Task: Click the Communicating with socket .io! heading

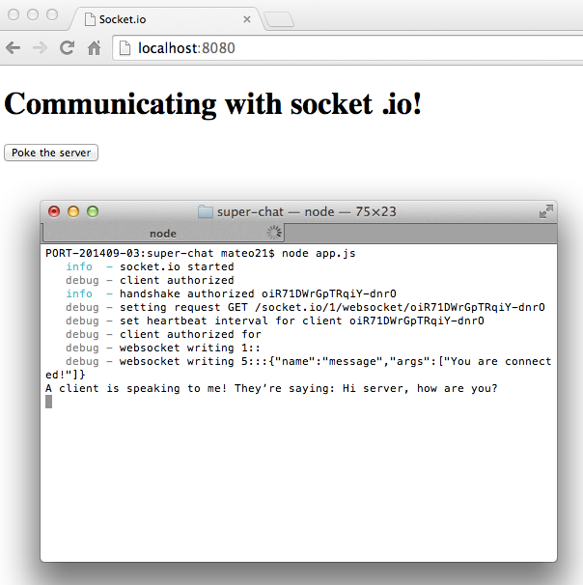Action: (213, 104)
